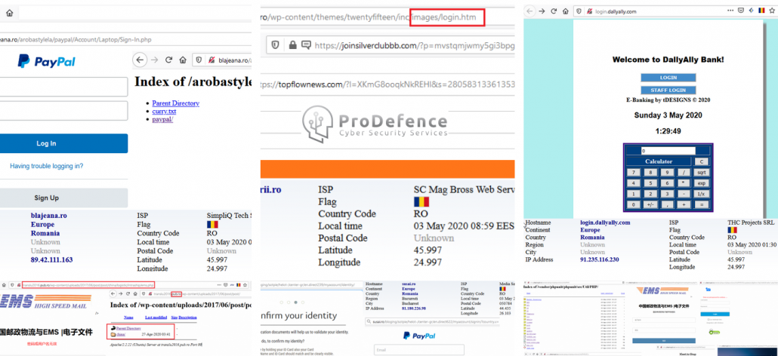The height and width of the screenshot is (356, 778).
Task: Click calculator key 5
Action: coord(650,183)
